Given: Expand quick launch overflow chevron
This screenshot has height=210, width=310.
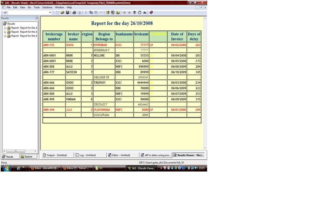Looking at the screenshot, I should click(23, 167).
